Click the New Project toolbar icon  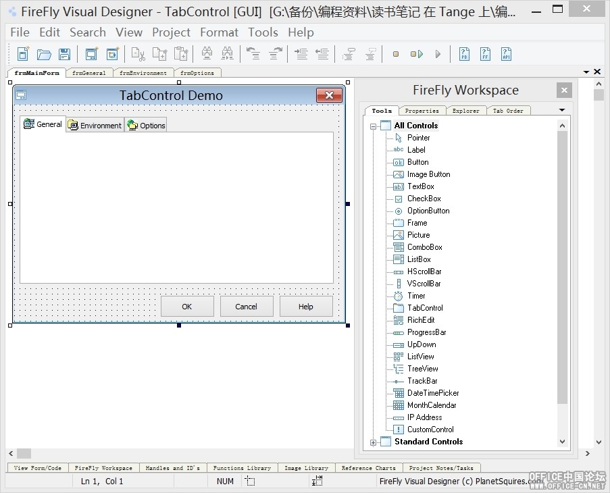click(24, 53)
